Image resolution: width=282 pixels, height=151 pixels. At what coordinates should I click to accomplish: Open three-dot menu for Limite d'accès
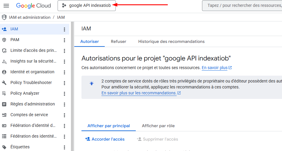tap(64, 51)
